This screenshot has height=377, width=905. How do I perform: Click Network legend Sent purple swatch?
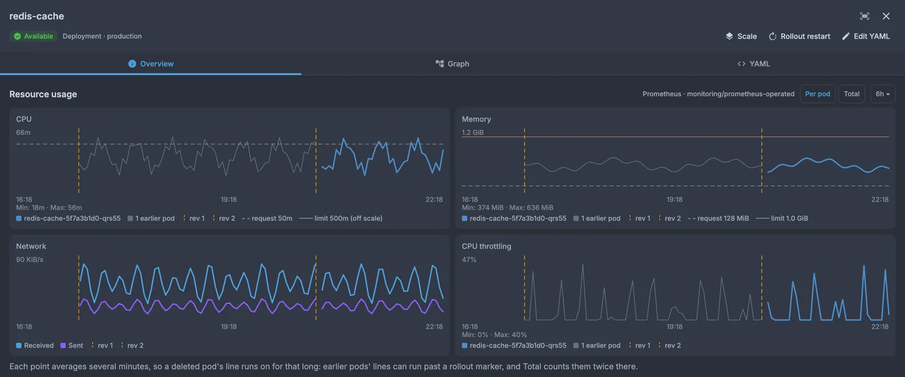tap(63, 346)
